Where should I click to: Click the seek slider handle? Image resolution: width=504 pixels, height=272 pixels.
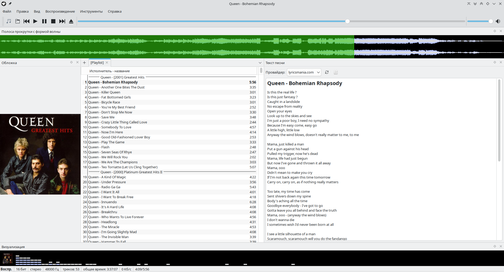click(x=348, y=21)
